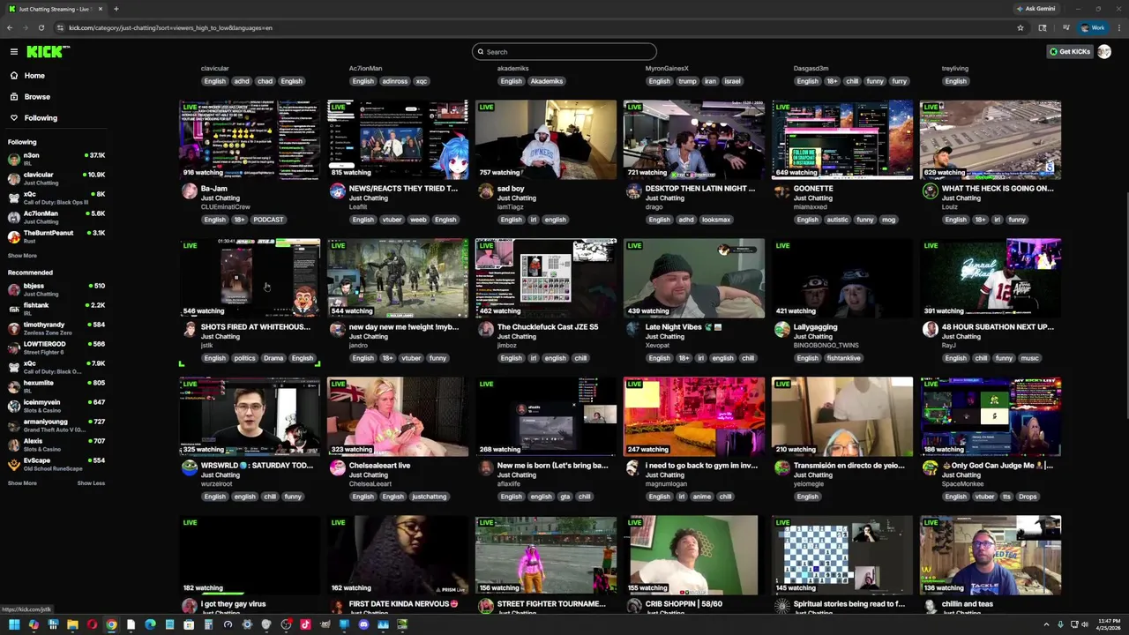Viewport: 1129px width, 635px height.
Task: Go back in browser history
Action: 10,27
